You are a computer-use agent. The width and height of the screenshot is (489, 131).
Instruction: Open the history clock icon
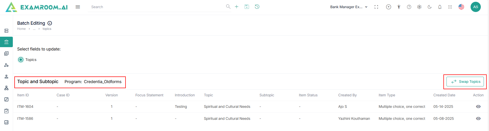point(257,7)
